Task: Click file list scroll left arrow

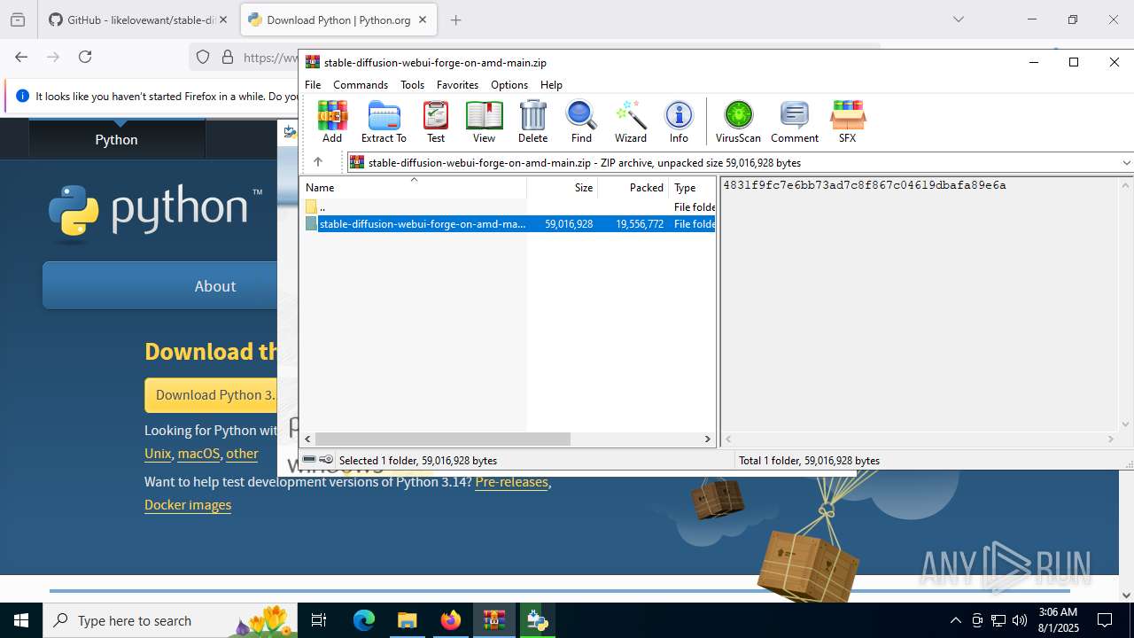Action: click(x=308, y=439)
